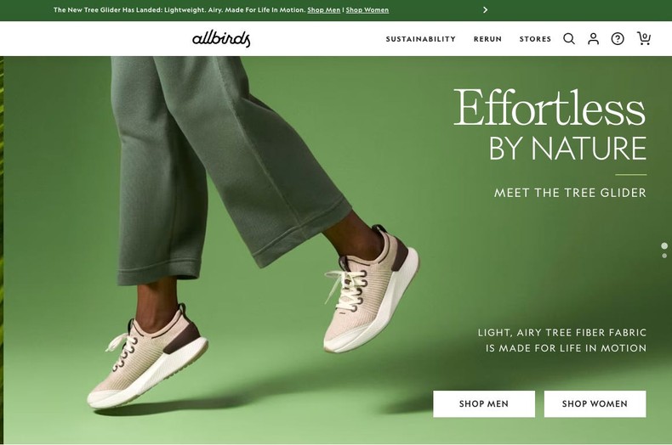The image size is (672, 445).
Task: Open the Stores menu item
Action: click(x=535, y=39)
